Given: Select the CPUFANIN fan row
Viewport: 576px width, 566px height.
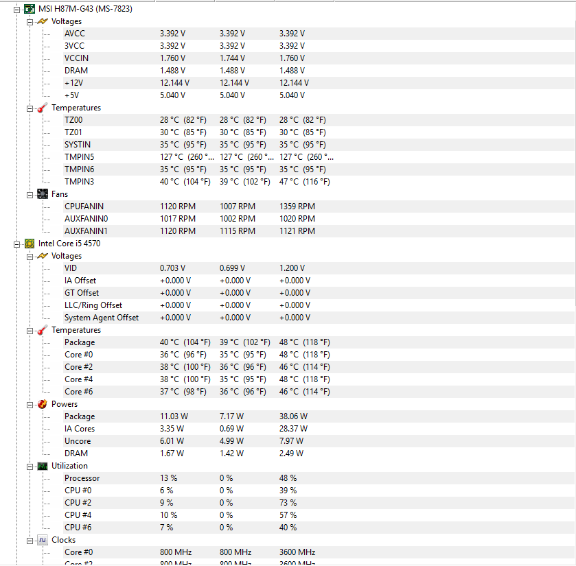Looking at the screenshot, I should pyautogui.click(x=319, y=207).
